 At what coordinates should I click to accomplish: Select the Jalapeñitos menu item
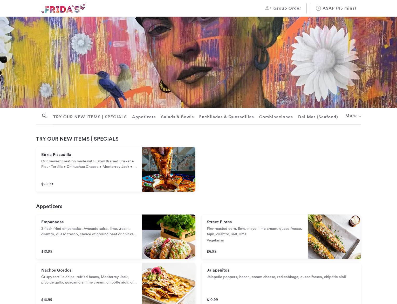[x=281, y=283]
